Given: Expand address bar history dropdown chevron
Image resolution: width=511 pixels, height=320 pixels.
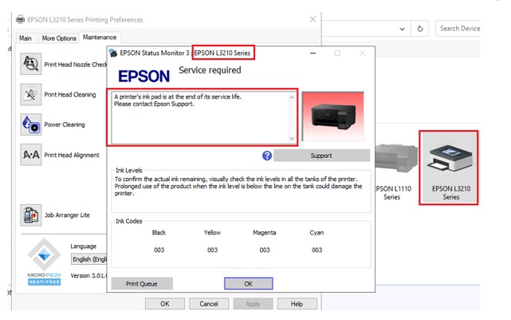Looking at the screenshot, I should (402, 29).
